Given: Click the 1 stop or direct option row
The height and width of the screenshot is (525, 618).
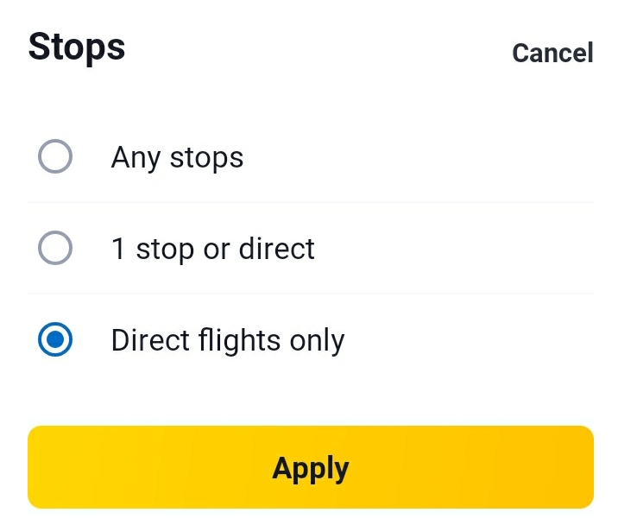Looking at the screenshot, I should [311, 249].
